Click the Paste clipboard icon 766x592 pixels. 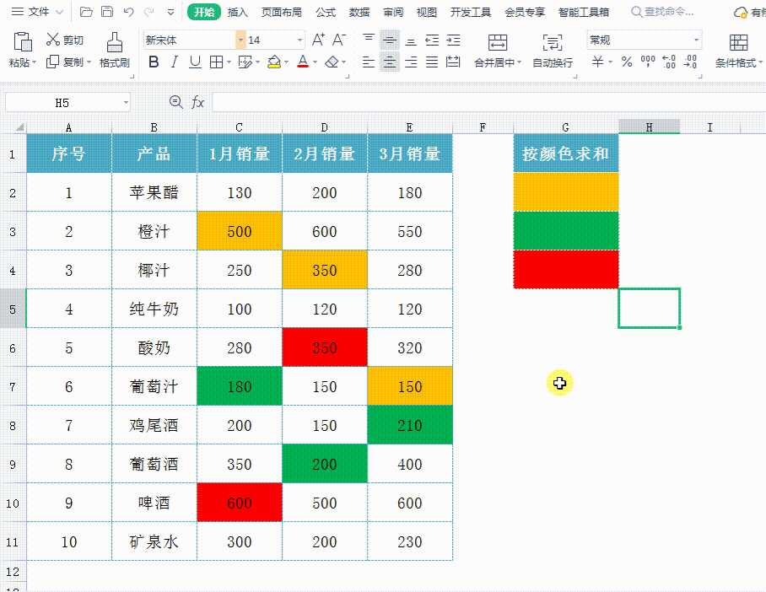pyautogui.click(x=23, y=42)
